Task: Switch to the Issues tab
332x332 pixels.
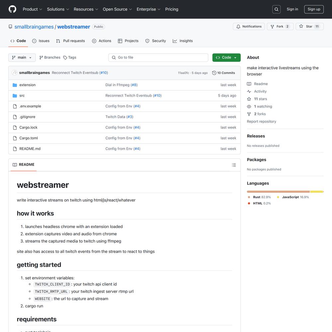Action: [x=41, y=41]
